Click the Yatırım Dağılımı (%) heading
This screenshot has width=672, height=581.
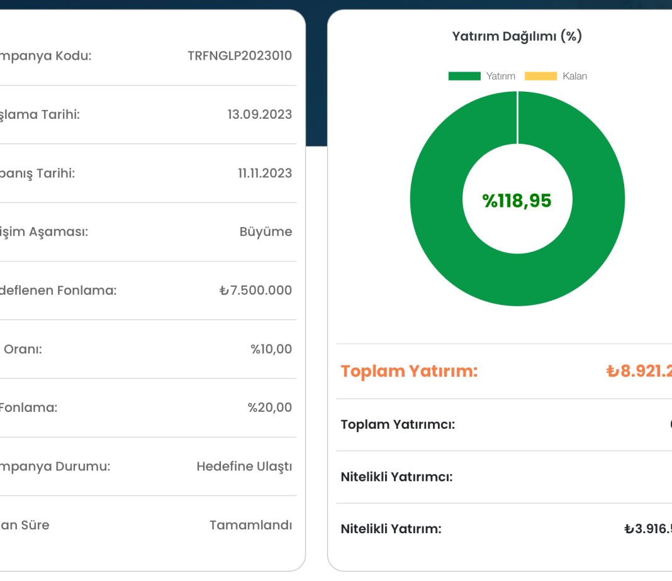517,36
